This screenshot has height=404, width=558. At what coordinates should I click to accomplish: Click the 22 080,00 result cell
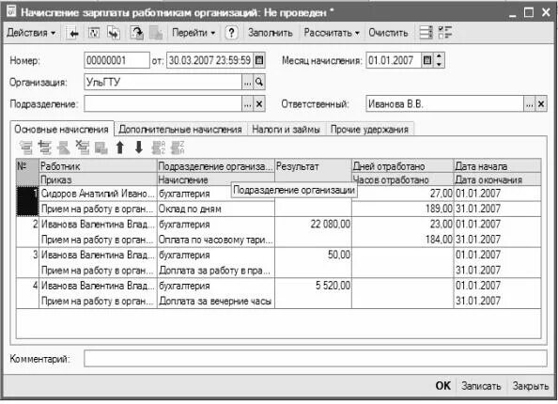(x=313, y=225)
